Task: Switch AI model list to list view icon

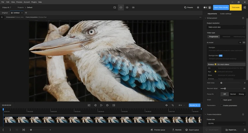Action: [x=244, y=42]
